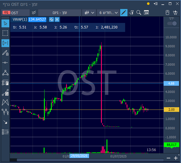The height and width of the screenshot is (163, 181).
Task: Pick the diagonal arrow drawing tool
Action: (x=5, y=122)
